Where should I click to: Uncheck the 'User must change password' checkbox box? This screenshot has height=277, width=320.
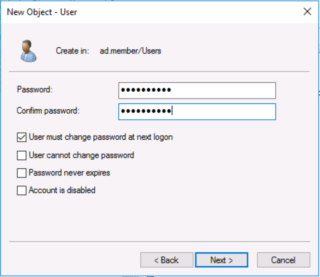click(x=22, y=137)
